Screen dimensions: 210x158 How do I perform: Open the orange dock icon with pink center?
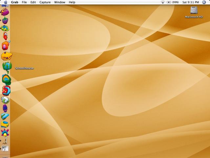pyautogui.click(x=6, y=45)
